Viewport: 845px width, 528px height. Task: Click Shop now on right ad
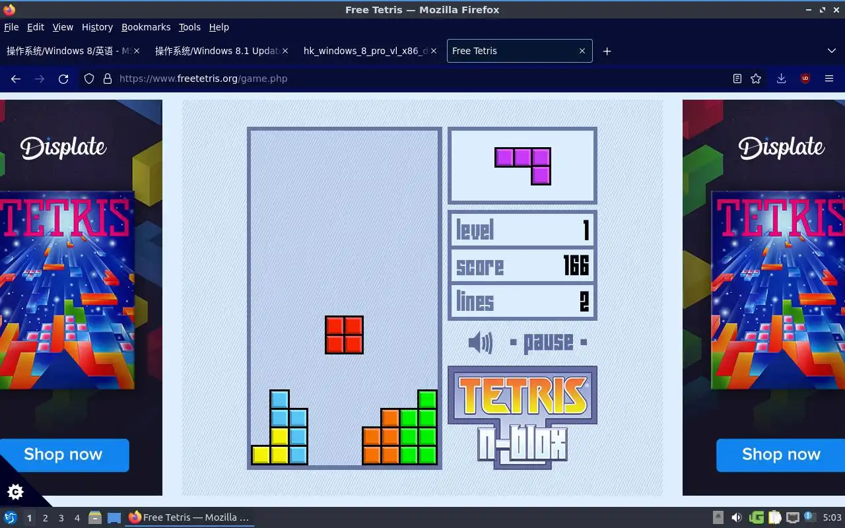(781, 455)
